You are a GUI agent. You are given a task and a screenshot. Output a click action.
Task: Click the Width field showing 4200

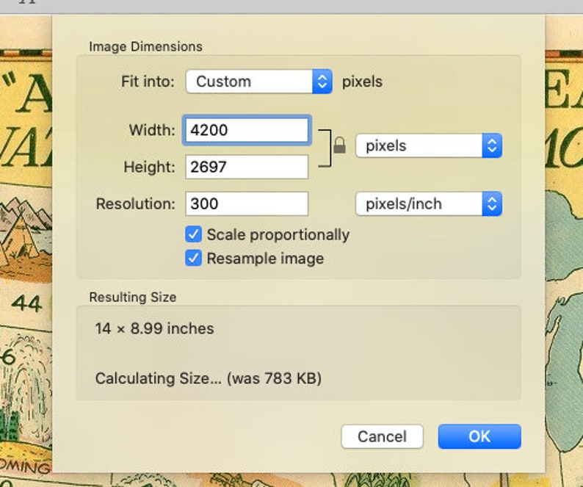point(247,130)
